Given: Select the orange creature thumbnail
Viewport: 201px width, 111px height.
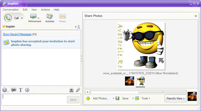Looking at the screenshot, I should point(130,81).
